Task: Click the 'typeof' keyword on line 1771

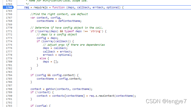Action: pos(69,31)
